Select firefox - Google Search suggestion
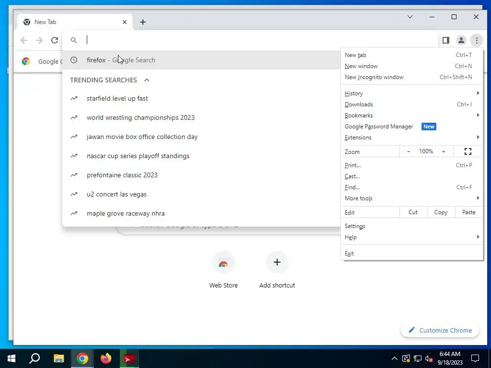The width and height of the screenshot is (491, 368). click(202, 60)
